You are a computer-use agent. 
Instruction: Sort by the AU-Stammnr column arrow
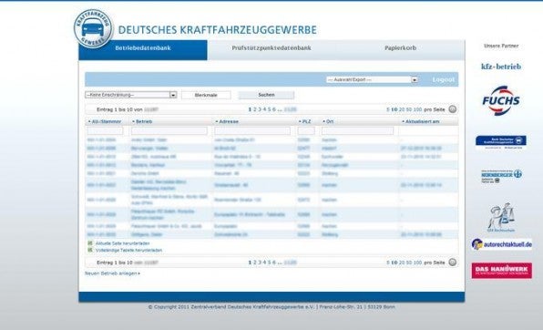[89, 121]
